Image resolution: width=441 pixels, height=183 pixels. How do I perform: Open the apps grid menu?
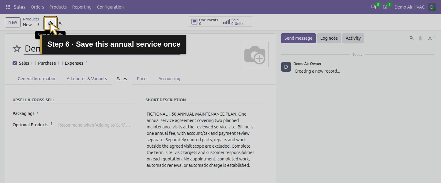tap(8, 7)
